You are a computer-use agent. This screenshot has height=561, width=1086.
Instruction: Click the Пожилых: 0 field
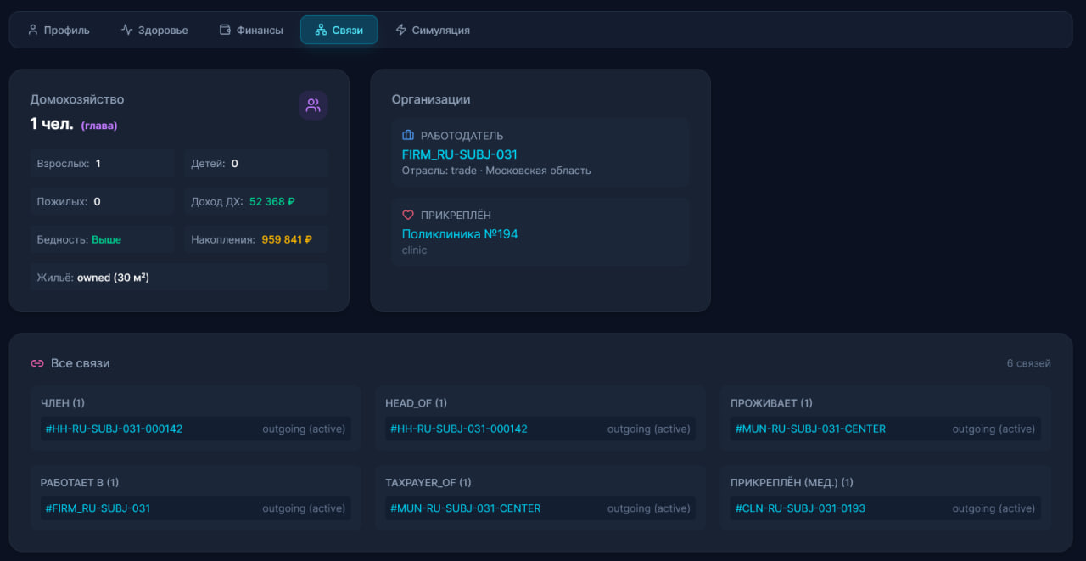102,202
